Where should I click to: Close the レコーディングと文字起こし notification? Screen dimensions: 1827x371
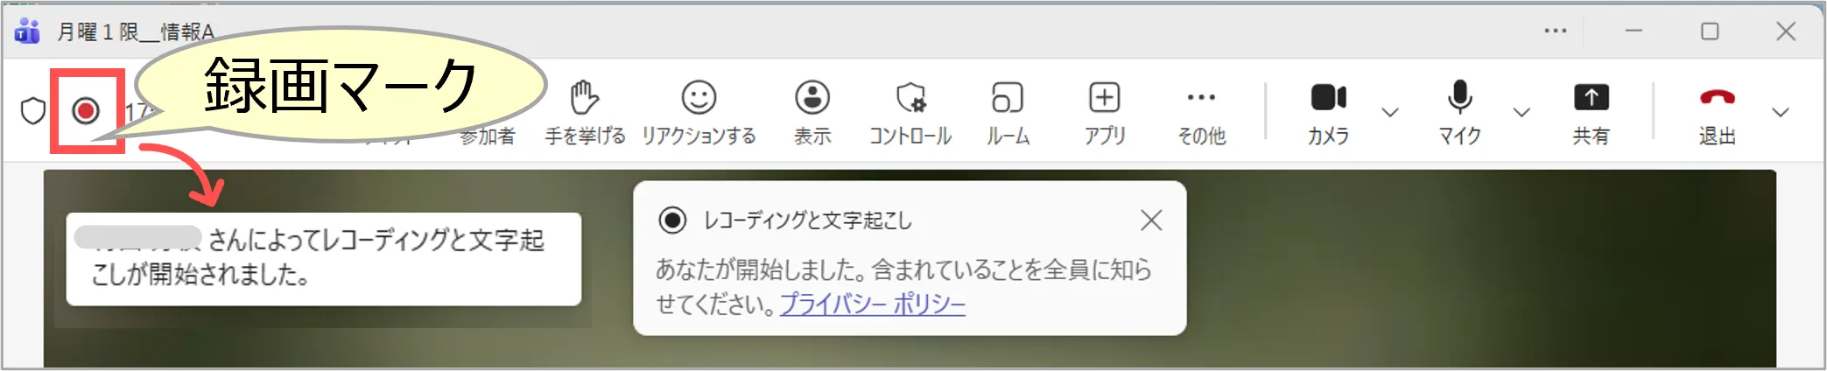coord(1151,220)
